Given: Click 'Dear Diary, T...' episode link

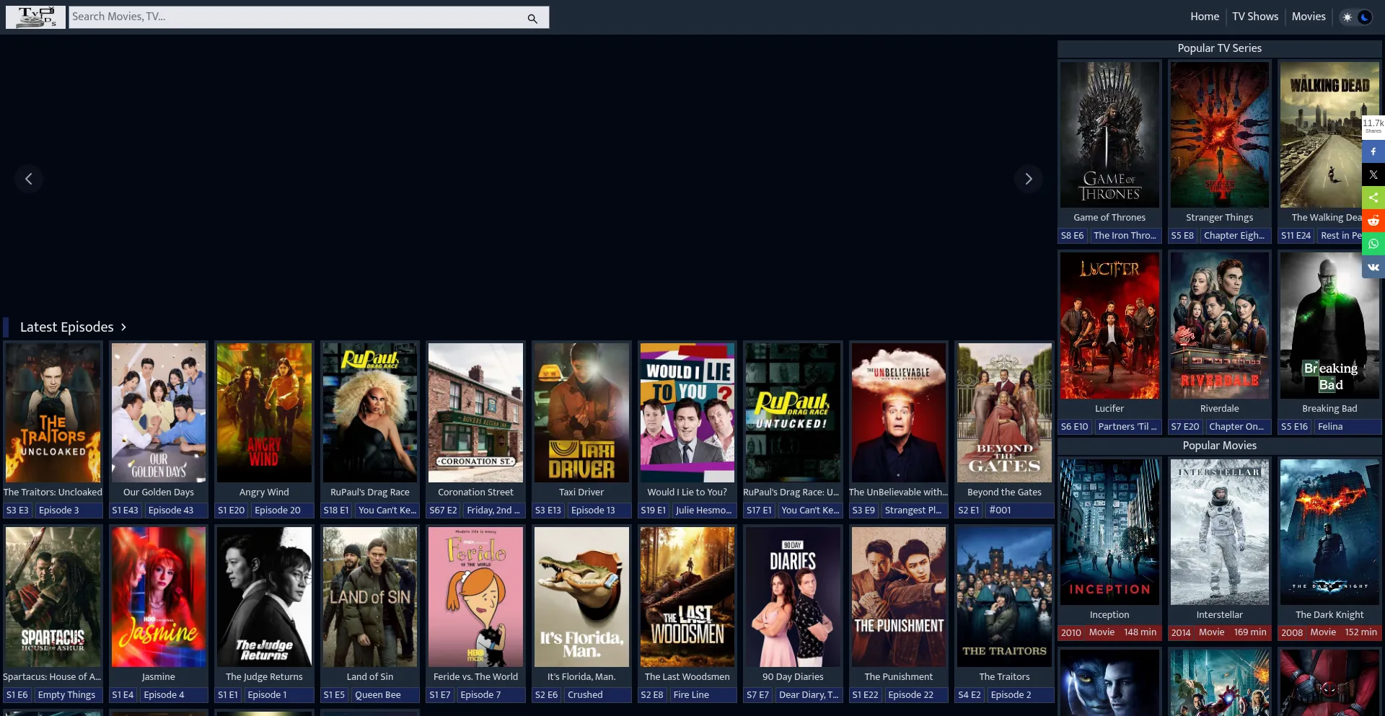Looking at the screenshot, I should [x=809, y=695].
